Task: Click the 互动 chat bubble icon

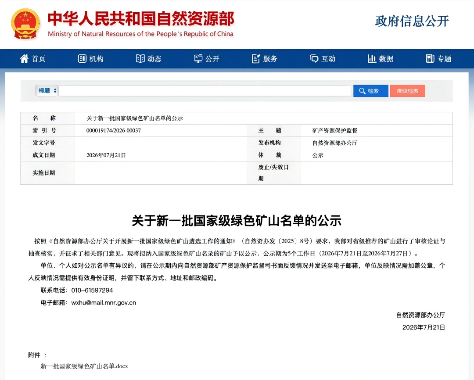Action: point(314,58)
